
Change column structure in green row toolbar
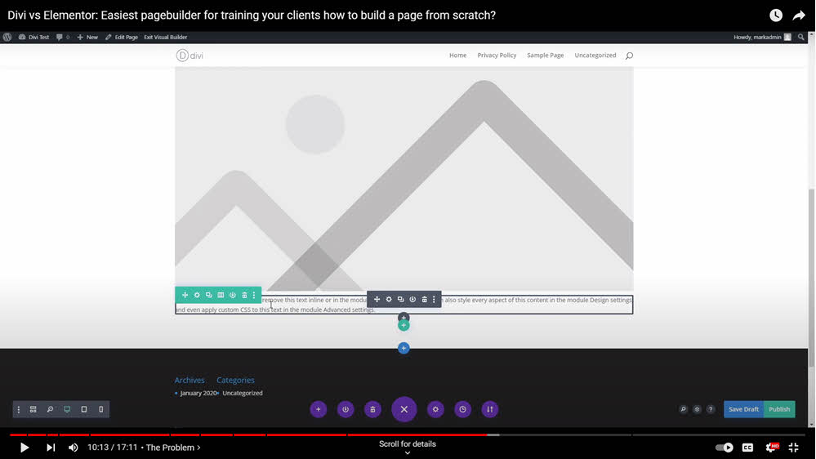[x=221, y=295]
